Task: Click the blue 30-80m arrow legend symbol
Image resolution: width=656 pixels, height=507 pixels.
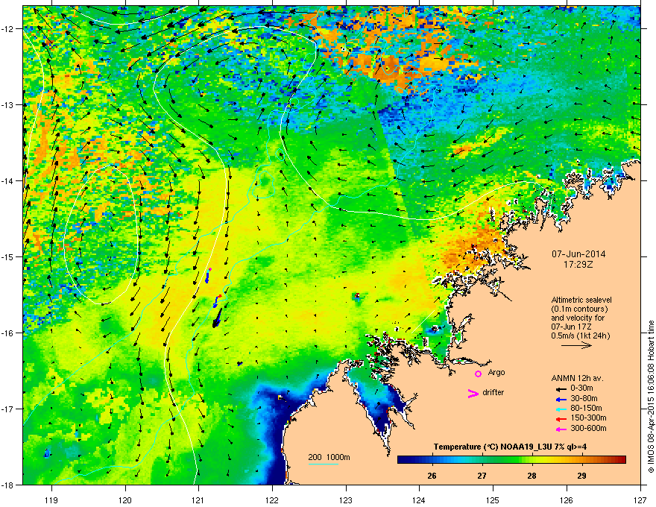Action: [561, 399]
